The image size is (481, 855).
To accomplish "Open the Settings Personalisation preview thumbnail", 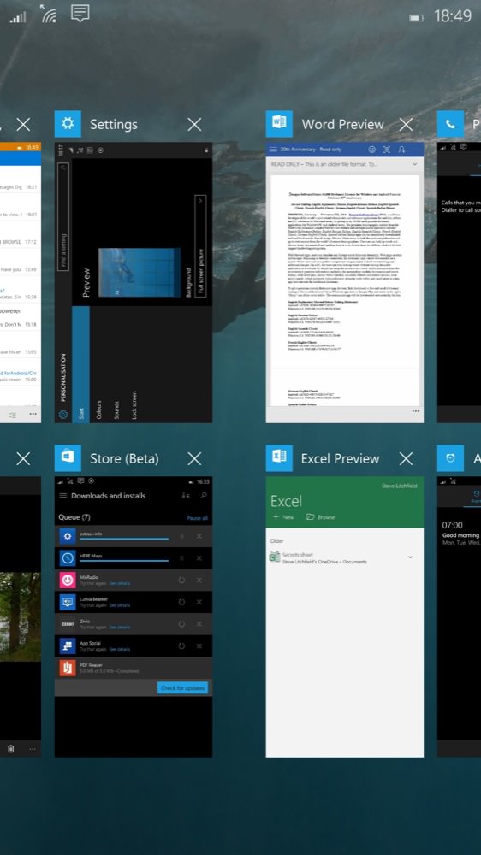I will (134, 282).
